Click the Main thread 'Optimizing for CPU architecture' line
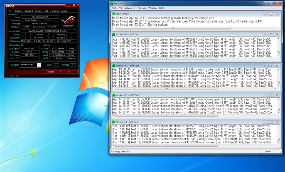Image resolution: width=285 pixels, height=172 pixels. pos(187,21)
